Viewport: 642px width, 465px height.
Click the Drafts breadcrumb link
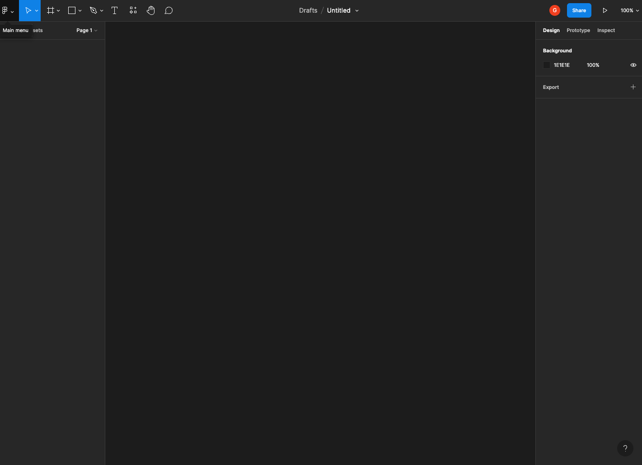pyautogui.click(x=308, y=10)
